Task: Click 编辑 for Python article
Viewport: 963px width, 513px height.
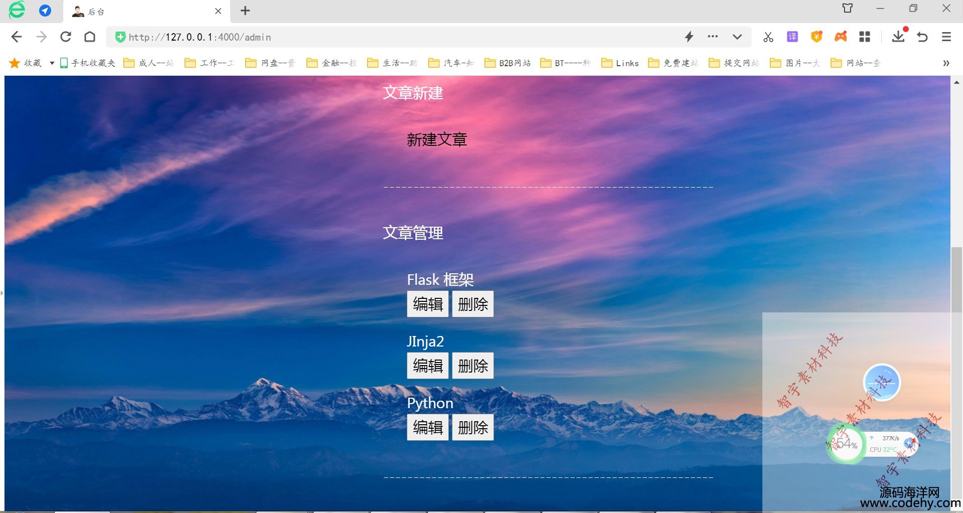Action: pyautogui.click(x=428, y=427)
